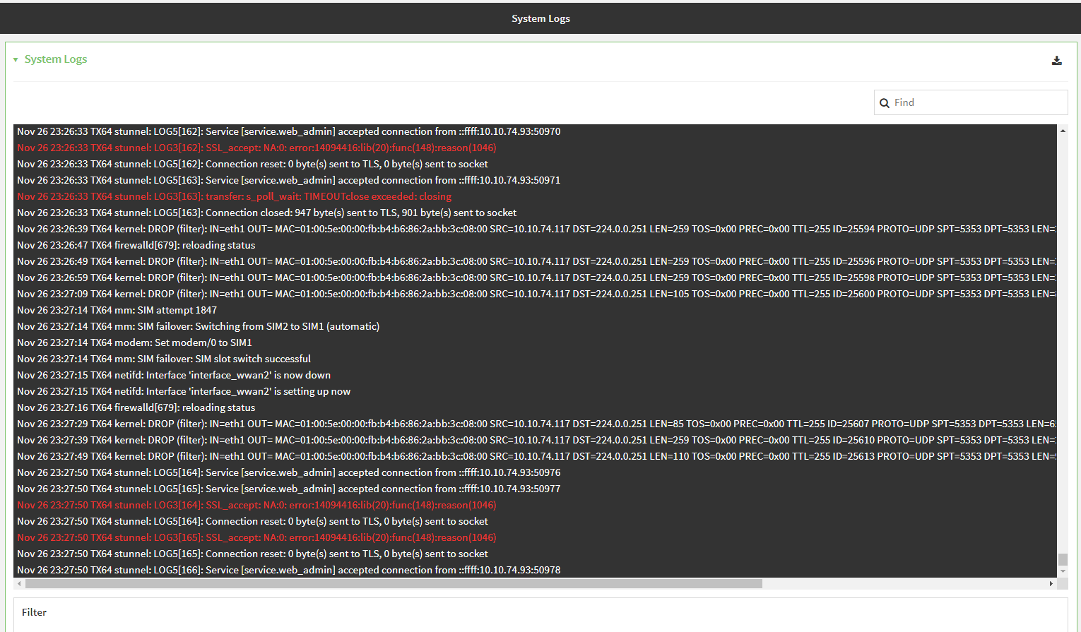Click the horizontal scrollbar left arrow

pyautogui.click(x=19, y=584)
